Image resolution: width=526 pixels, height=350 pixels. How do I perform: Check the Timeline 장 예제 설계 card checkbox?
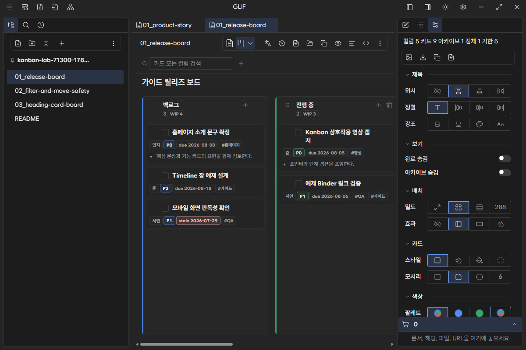165,176
